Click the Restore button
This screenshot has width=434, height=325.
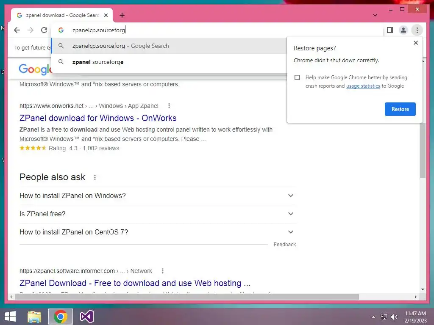pyautogui.click(x=400, y=109)
